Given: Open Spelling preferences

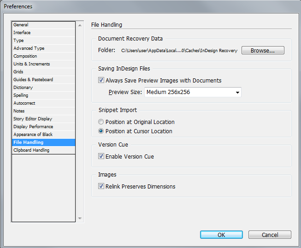Looking at the screenshot, I should coord(43,95).
